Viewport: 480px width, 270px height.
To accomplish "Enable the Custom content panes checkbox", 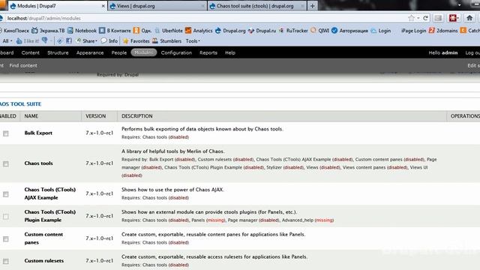I will click(6, 238).
